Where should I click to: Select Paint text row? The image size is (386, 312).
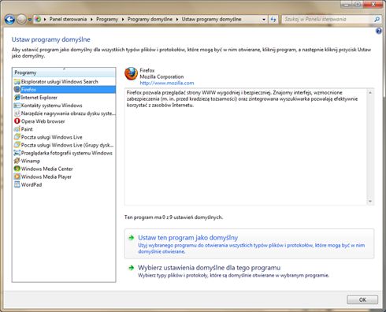(x=27, y=129)
